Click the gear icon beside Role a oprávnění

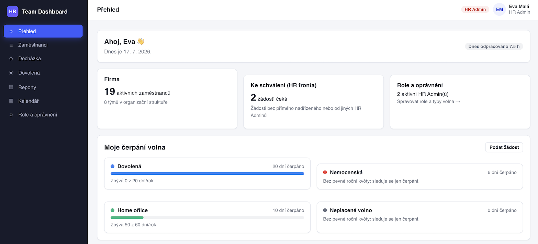(11, 115)
